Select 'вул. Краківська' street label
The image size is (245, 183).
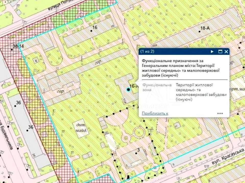pos(228,156)
